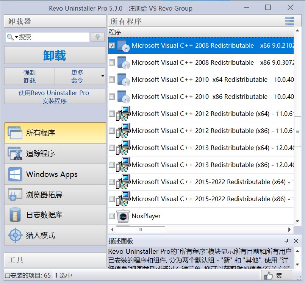Check the NoxPlayer checkbox
This screenshot has width=305, height=284.
(x=111, y=216)
